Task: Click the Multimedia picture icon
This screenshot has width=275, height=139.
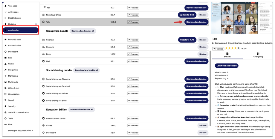Action: pyautogui.click(x=5, y=82)
